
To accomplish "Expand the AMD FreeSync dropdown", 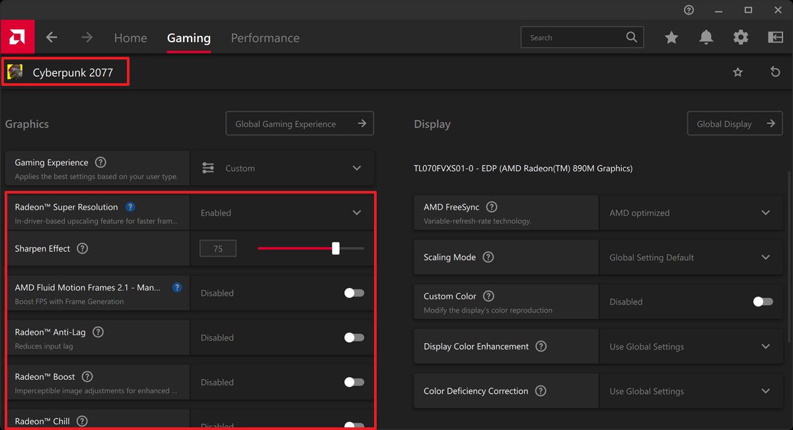I will click(x=766, y=212).
